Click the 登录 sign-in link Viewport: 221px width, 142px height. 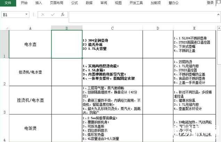[x=210, y=3]
